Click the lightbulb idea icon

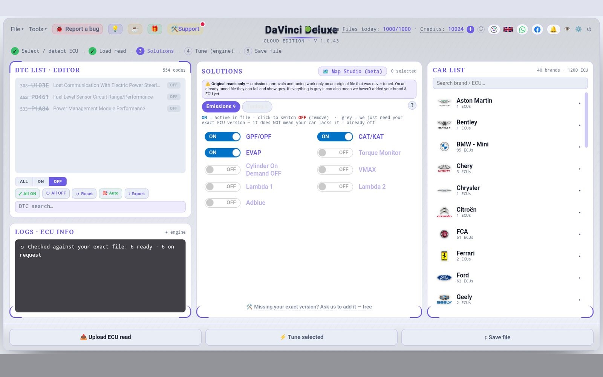point(115,29)
